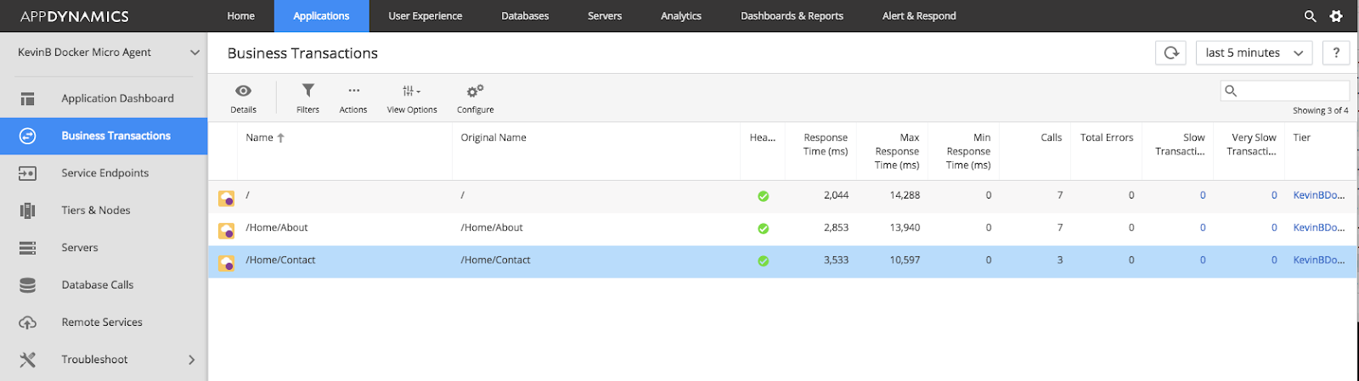This screenshot has height=381, width=1359.
Task: Click tier link KevinBDo... in / row
Action: click(x=1318, y=195)
